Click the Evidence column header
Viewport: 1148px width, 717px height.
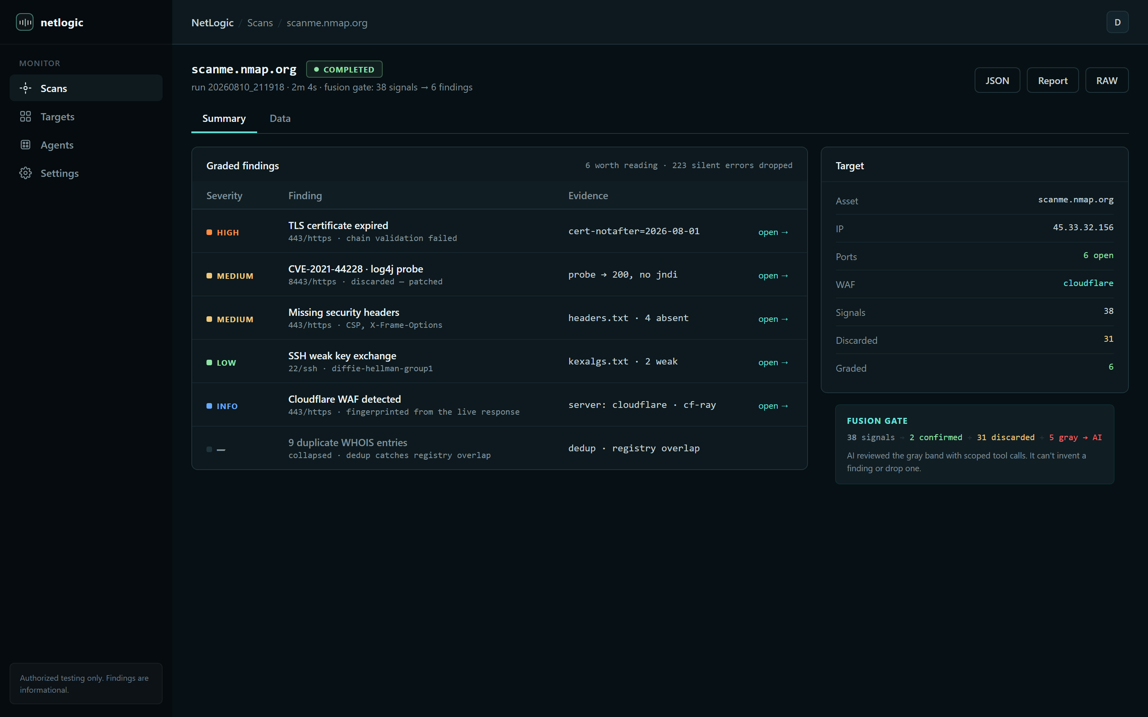588,195
